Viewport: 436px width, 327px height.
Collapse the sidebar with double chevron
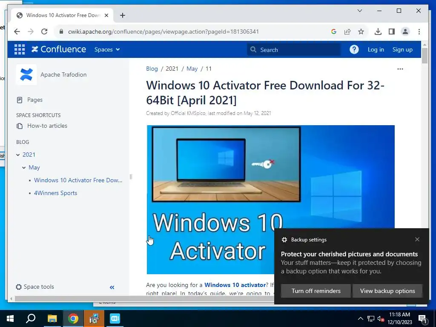[x=112, y=287]
